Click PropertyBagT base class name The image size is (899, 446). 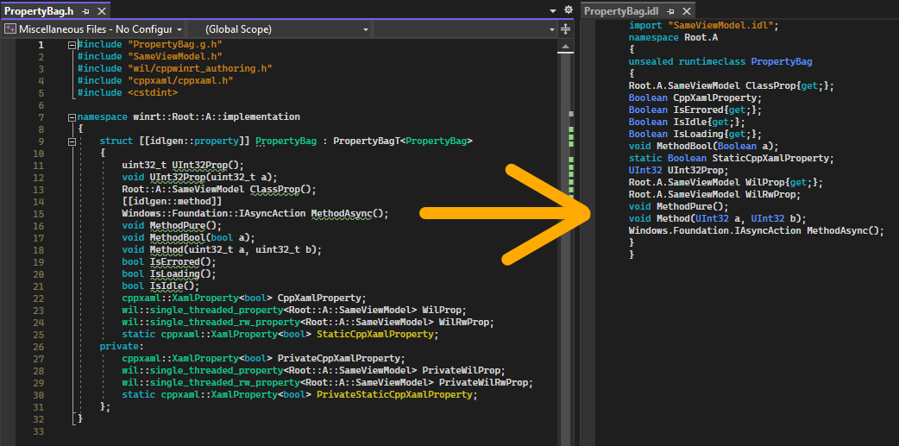(368, 141)
